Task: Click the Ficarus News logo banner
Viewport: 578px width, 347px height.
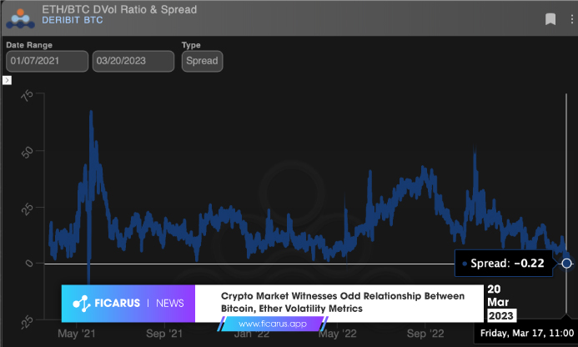Action: tap(128, 304)
